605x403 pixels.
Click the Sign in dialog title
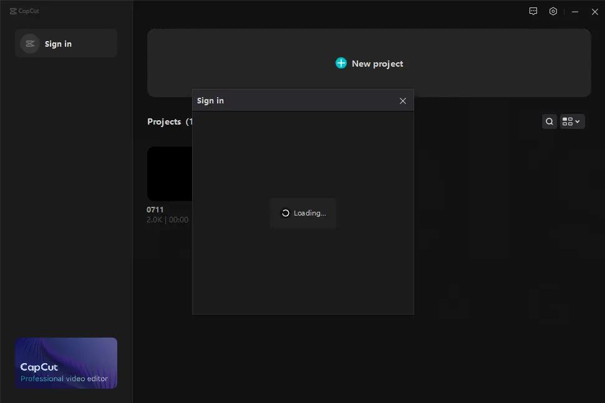pyautogui.click(x=210, y=100)
